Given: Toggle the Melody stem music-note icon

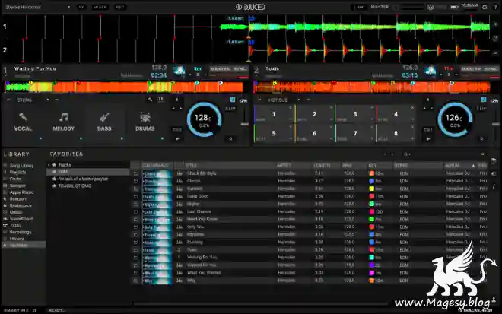Looking at the screenshot, I should (63, 117).
